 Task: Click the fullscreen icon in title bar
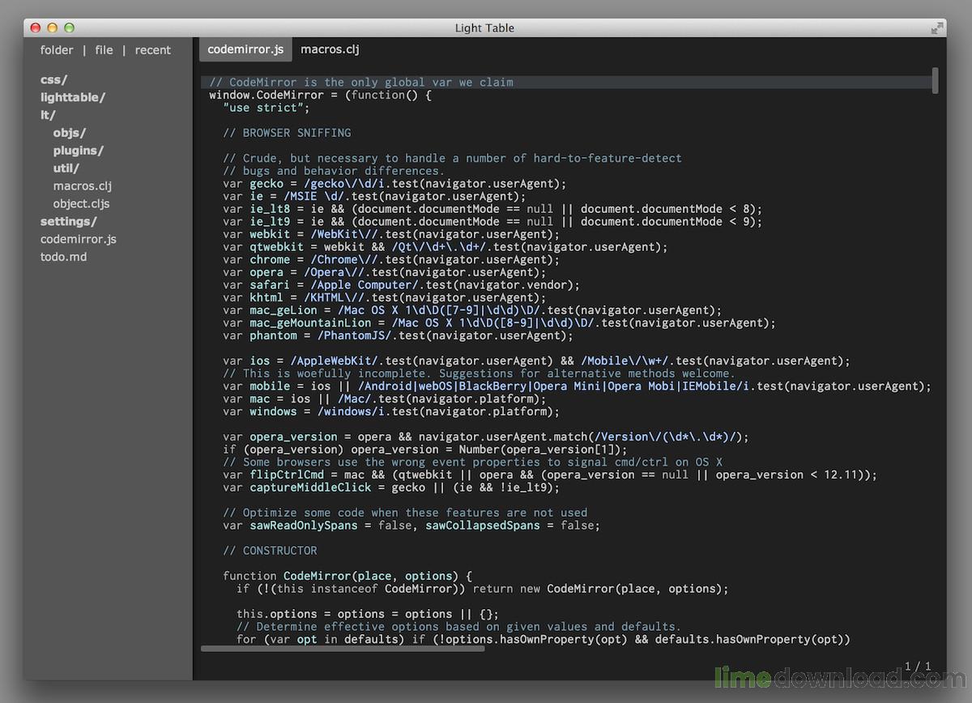(937, 28)
